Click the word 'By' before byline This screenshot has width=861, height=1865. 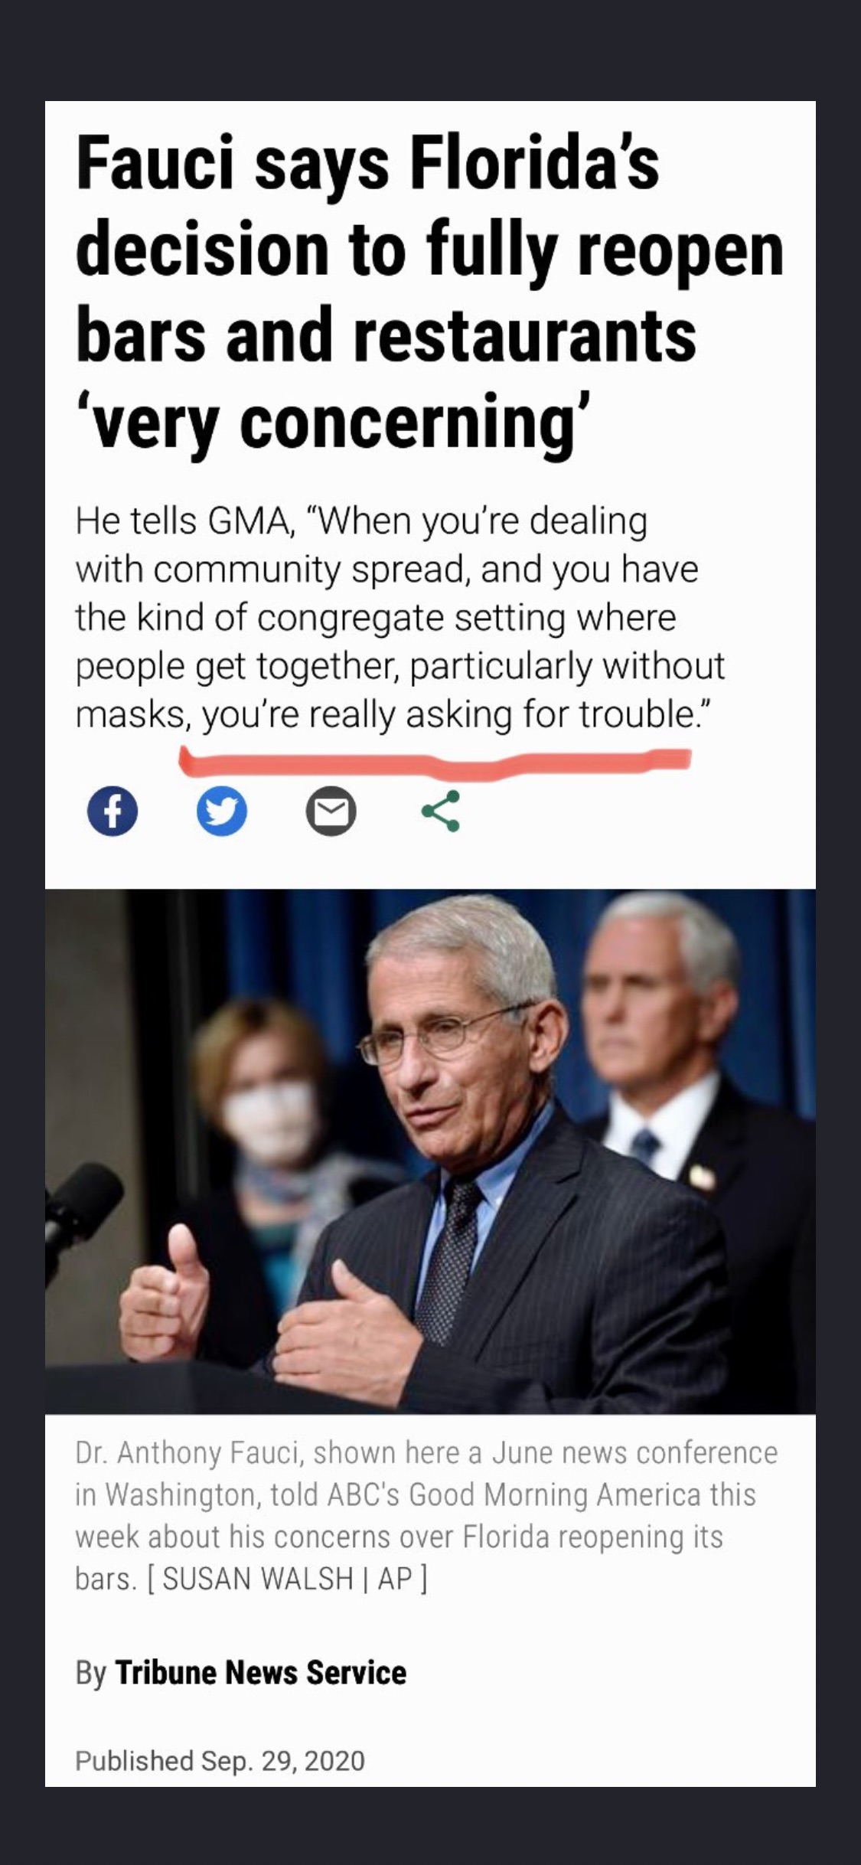click(91, 1674)
